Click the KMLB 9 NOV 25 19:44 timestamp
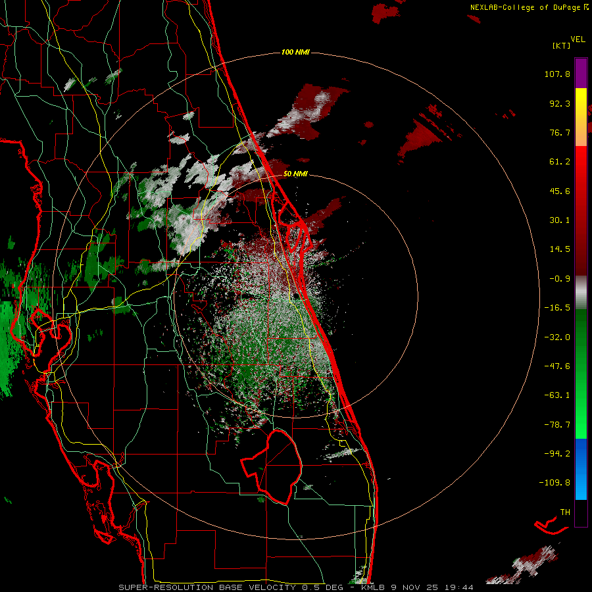The image size is (592, 592). (417, 587)
